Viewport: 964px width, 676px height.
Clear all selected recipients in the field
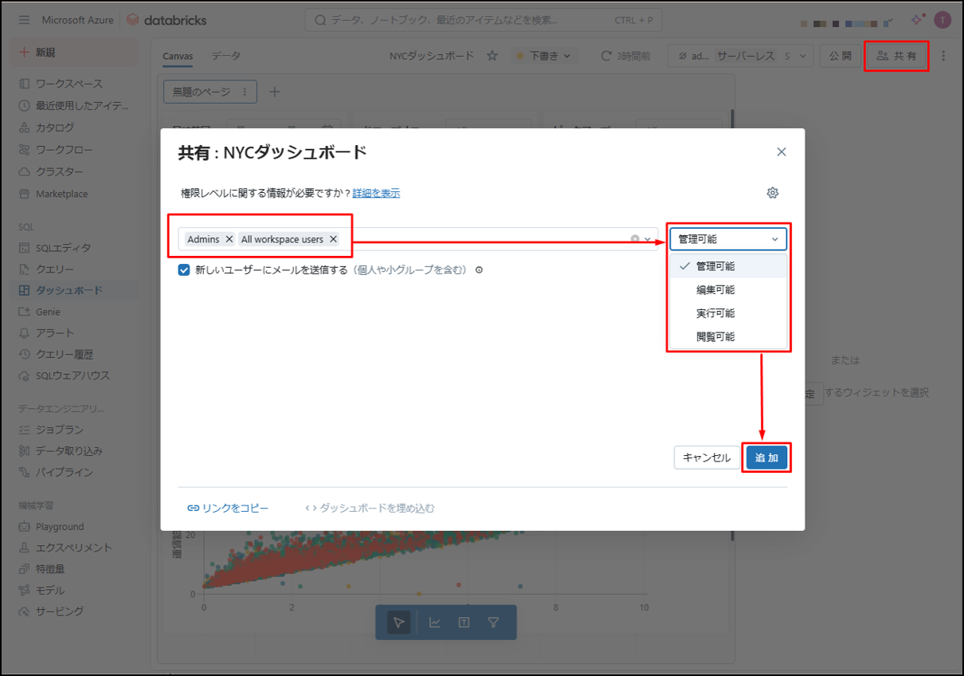(635, 239)
